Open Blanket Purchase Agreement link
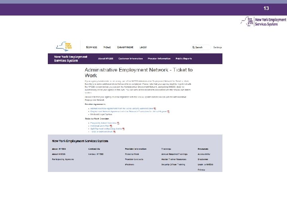The width and height of the screenshot is (287, 215). pyautogui.click(x=122, y=109)
